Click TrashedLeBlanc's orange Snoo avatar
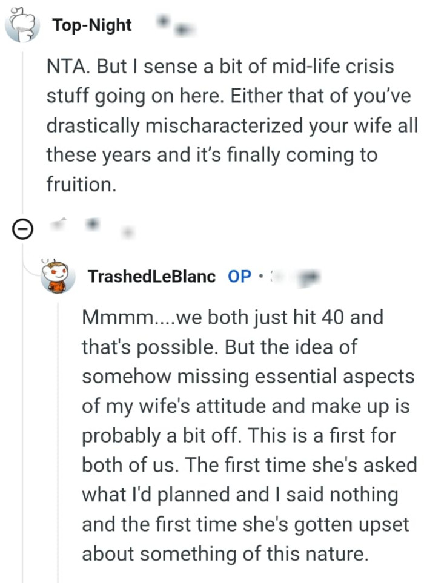This screenshot has width=424, height=583. 58,277
